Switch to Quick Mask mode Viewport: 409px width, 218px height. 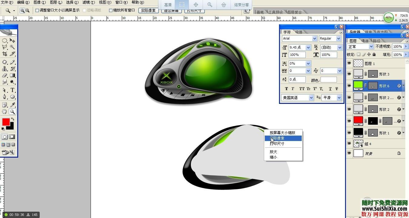coord(12,137)
